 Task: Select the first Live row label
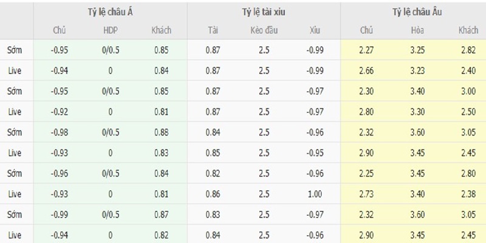(15, 70)
